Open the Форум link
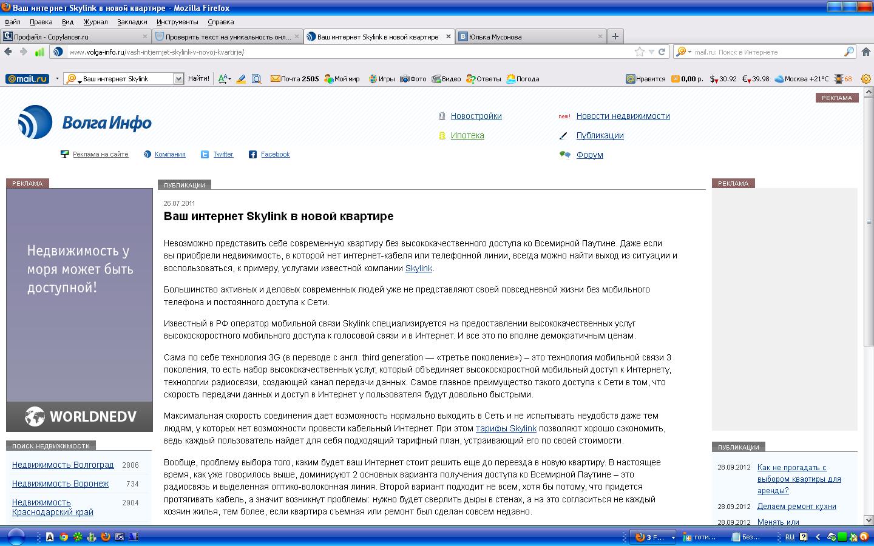This screenshot has width=874, height=546. pyautogui.click(x=589, y=155)
